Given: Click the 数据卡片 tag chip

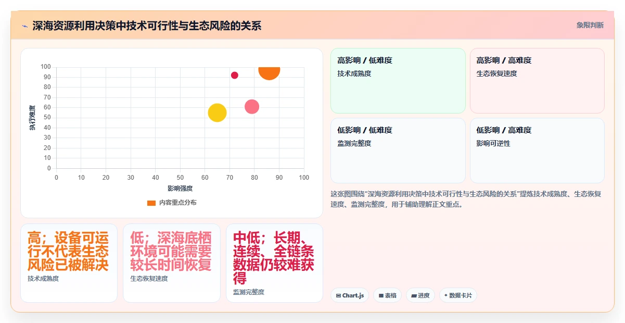Looking at the screenshot, I should tap(458, 295).
